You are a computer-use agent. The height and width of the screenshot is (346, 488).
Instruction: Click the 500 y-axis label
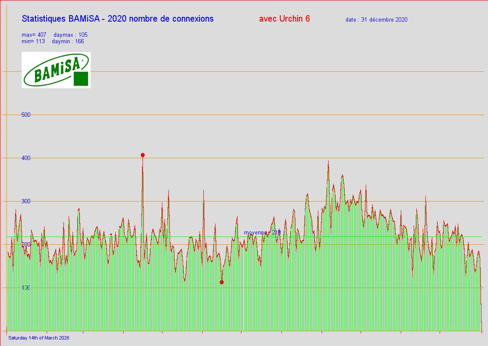pyautogui.click(x=26, y=115)
